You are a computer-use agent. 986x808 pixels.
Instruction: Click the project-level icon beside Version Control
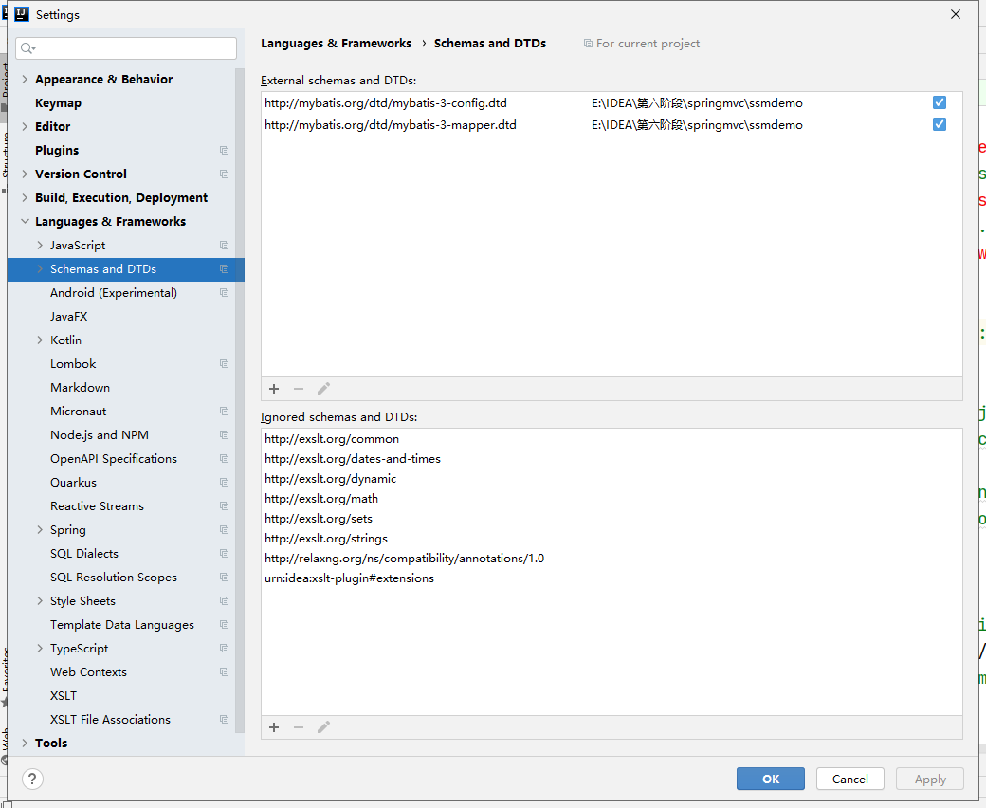click(224, 174)
